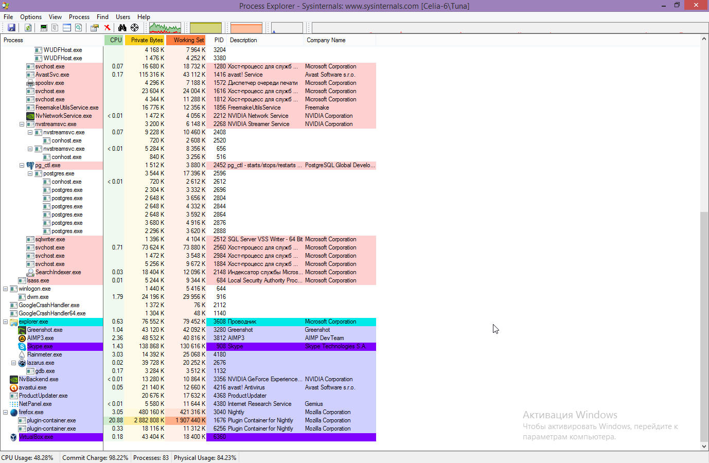Click the AvastSvc.exe process icon
This screenshot has height=463, width=709.
[x=30, y=75]
